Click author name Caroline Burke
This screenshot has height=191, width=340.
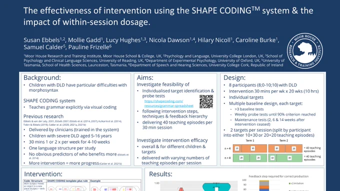(255, 40)
